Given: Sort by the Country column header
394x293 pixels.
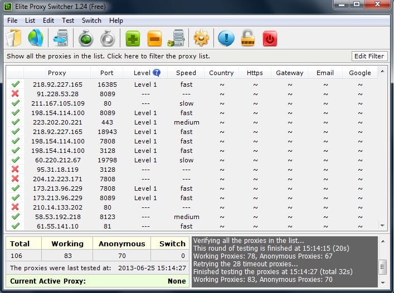Looking at the screenshot, I should (x=221, y=73).
